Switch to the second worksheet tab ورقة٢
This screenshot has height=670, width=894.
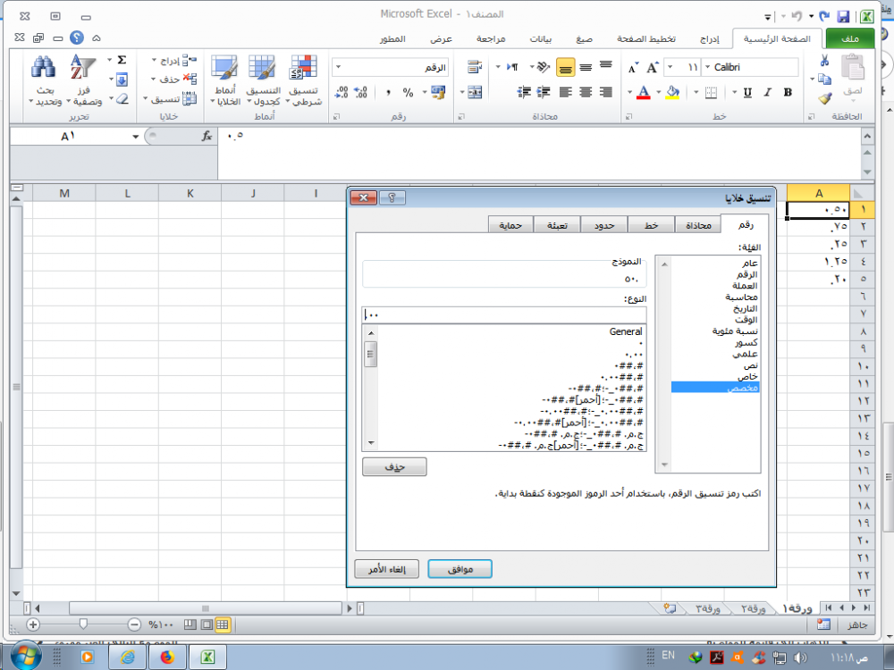coord(752,608)
